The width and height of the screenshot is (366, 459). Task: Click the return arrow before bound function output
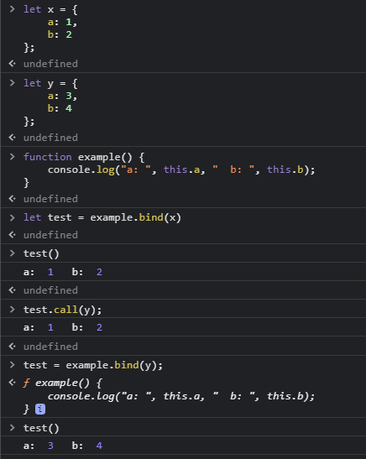point(12,383)
